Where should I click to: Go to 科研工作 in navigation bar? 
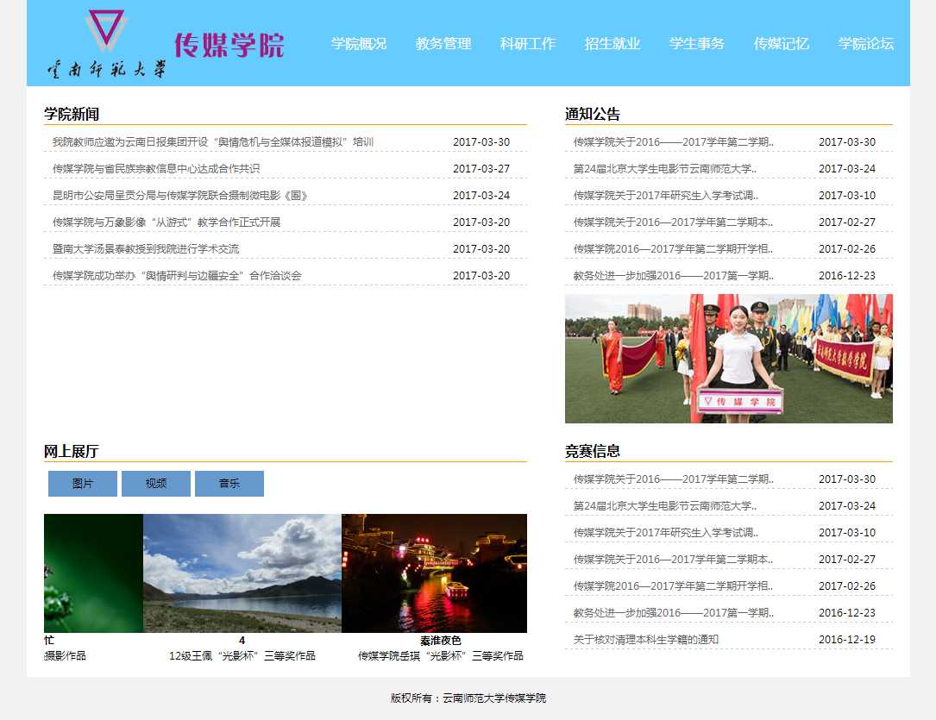[x=528, y=43]
